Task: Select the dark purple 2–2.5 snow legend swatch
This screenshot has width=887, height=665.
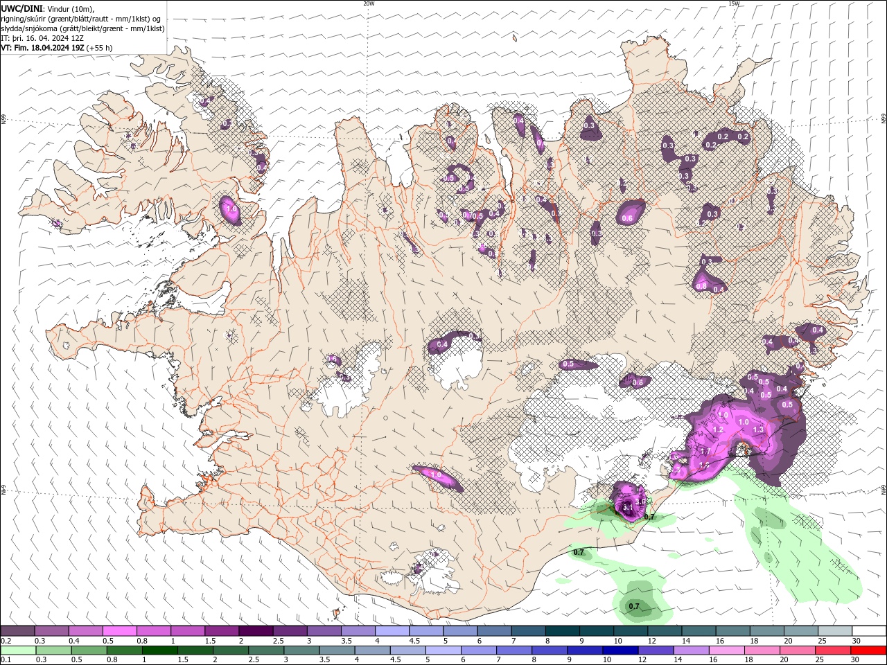Action: [255, 631]
